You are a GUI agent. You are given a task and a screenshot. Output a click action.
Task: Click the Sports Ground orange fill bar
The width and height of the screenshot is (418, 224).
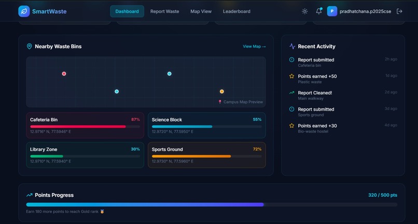pyautogui.click(x=191, y=156)
